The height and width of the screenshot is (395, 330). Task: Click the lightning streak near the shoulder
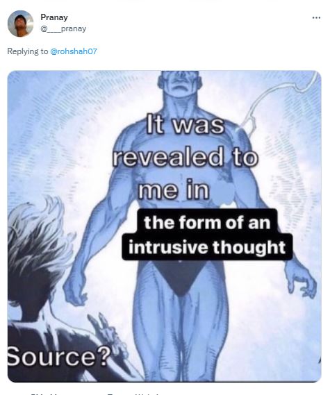tap(277, 101)
